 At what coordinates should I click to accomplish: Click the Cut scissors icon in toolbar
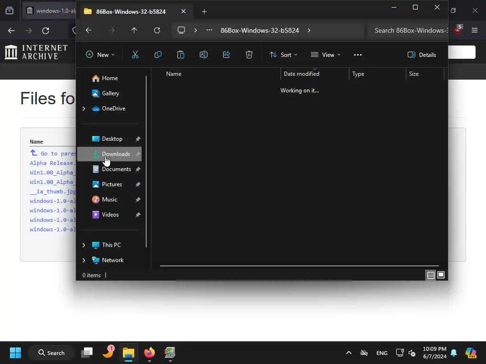[x=135, y=55]
